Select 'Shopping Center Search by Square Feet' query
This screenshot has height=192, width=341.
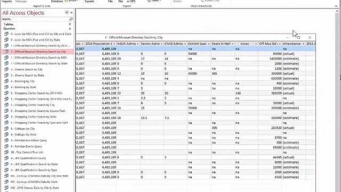coord(38,111)
